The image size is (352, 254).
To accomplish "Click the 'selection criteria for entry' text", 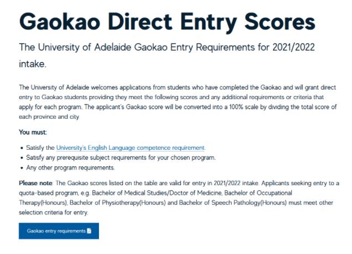I will pyautogui.click(x=53, y=213).
